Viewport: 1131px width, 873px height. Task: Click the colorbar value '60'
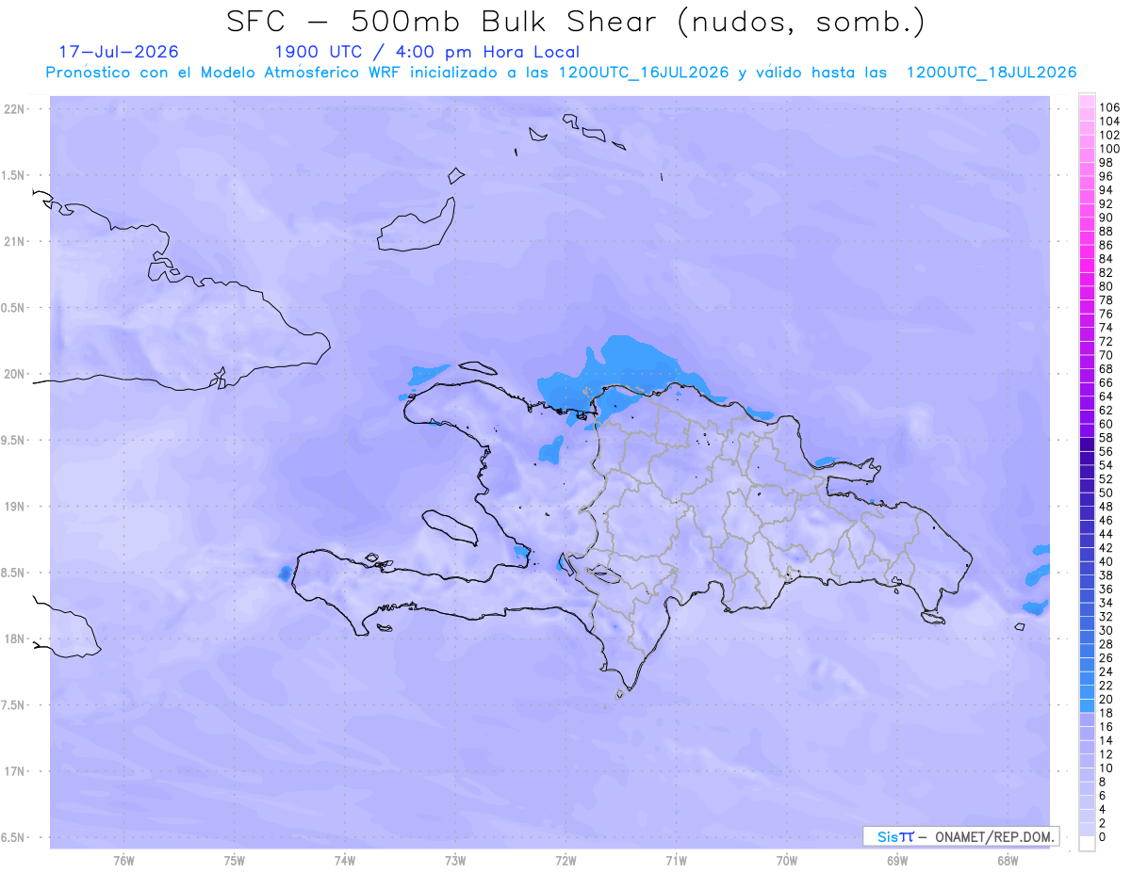[x=1106, y=424]
